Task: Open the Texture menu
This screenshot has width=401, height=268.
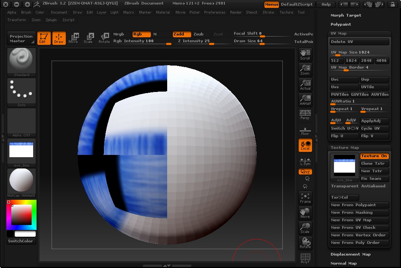Action: coord(286,12)
